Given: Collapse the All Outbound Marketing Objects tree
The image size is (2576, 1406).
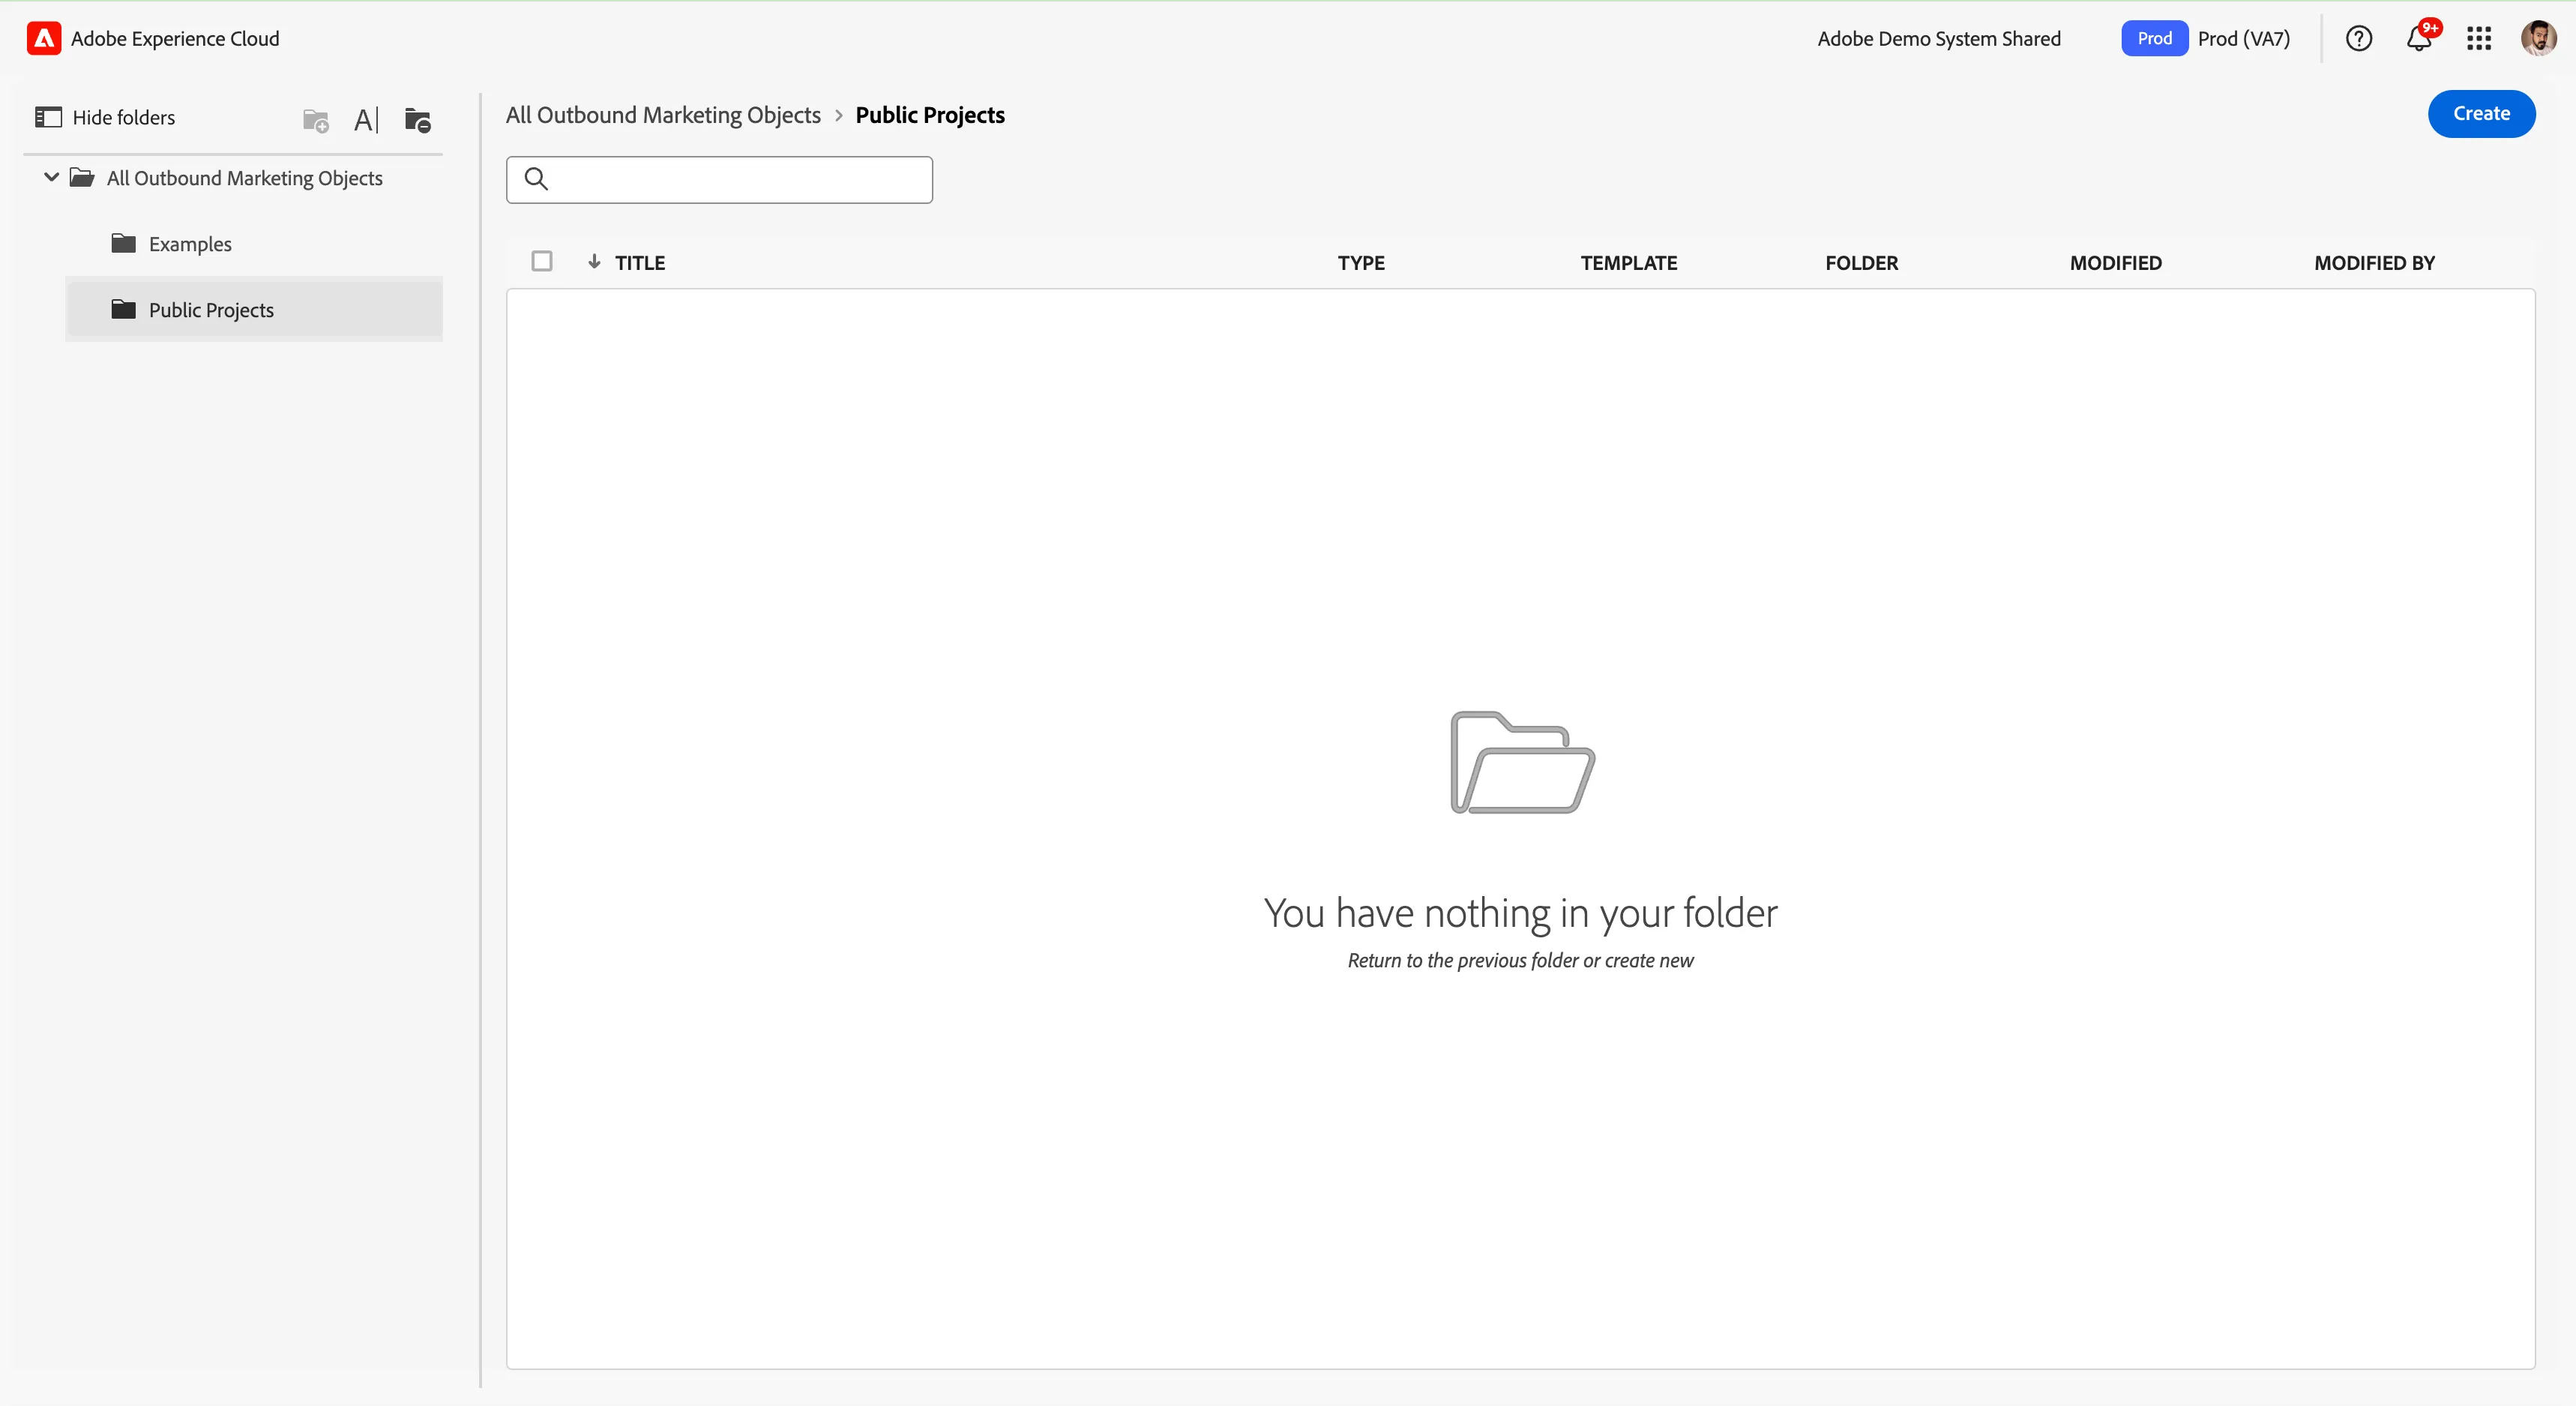Looking at the screenshot, I should [51, 177].
